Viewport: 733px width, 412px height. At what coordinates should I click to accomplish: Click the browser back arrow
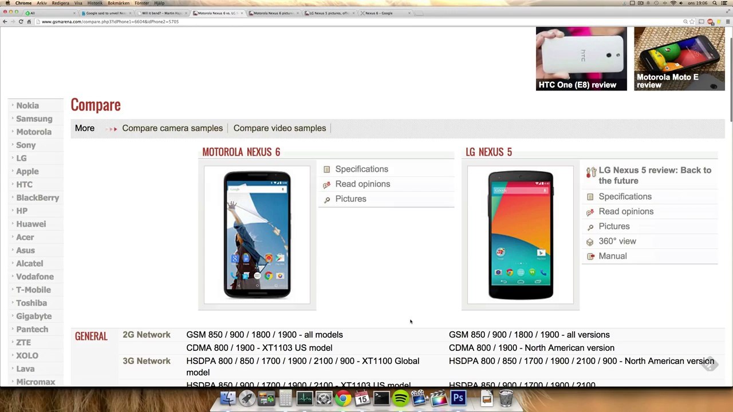coord(5,22)
